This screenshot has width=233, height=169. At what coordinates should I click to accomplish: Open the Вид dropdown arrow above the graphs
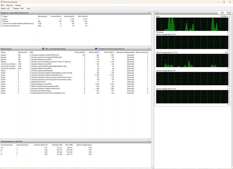point(228,13)
